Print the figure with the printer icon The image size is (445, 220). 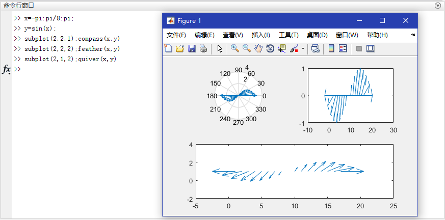[203, 49]
